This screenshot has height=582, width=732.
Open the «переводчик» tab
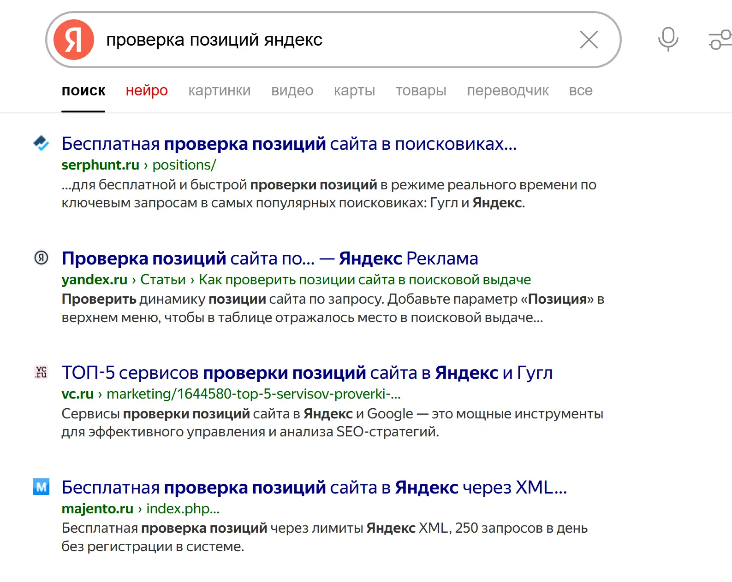click(508, 90)
